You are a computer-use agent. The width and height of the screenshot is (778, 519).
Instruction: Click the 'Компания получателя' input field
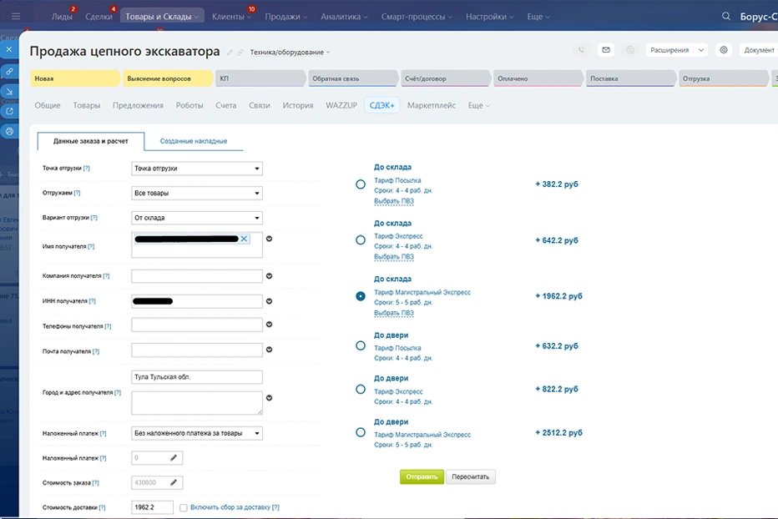[197, 276]
